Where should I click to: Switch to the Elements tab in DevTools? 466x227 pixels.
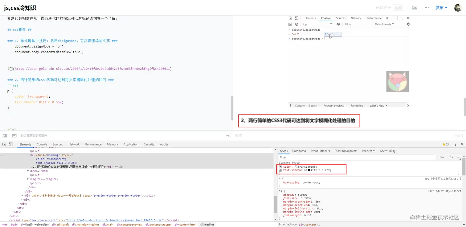(25, 144)
